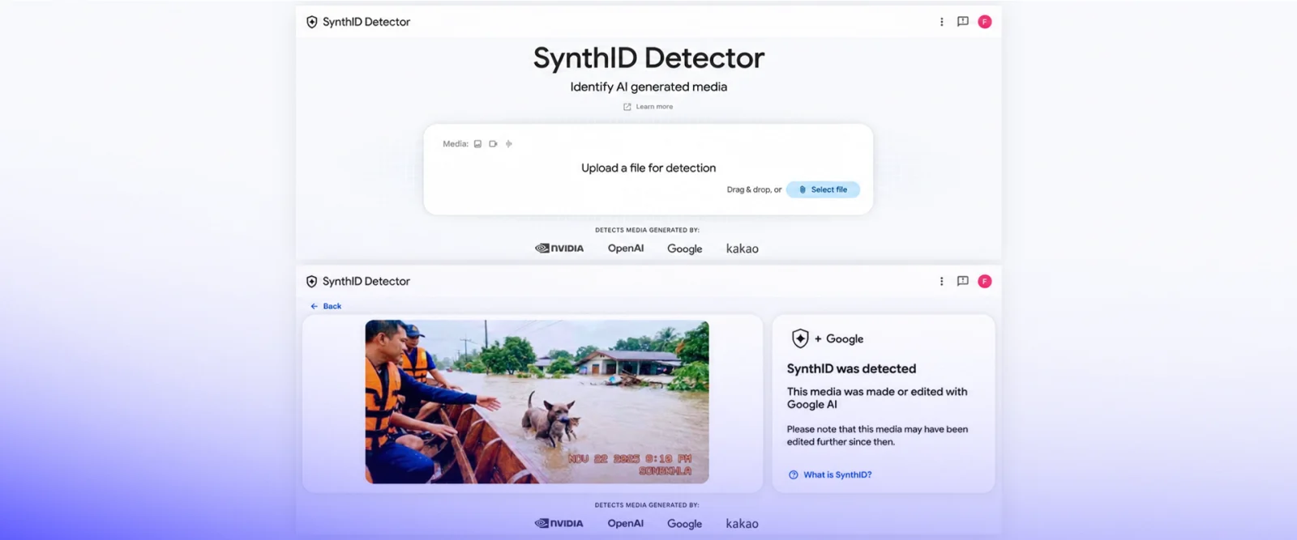Viewport: 1297px width, 540px height.
Task: Click 'Upload a file for detection' text
Action: [648, 168]
